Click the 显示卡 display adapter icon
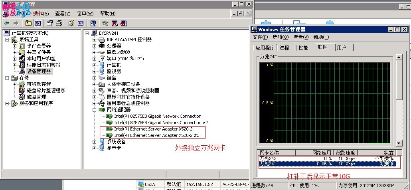 point(102,148)
